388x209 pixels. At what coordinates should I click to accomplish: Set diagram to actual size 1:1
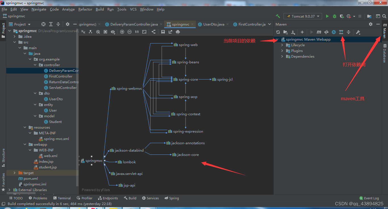[137, 32]
